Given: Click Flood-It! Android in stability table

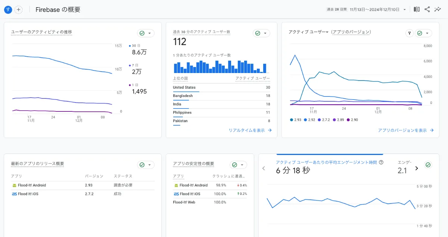Looking at the screenshot, I should [x=193, y=185].
